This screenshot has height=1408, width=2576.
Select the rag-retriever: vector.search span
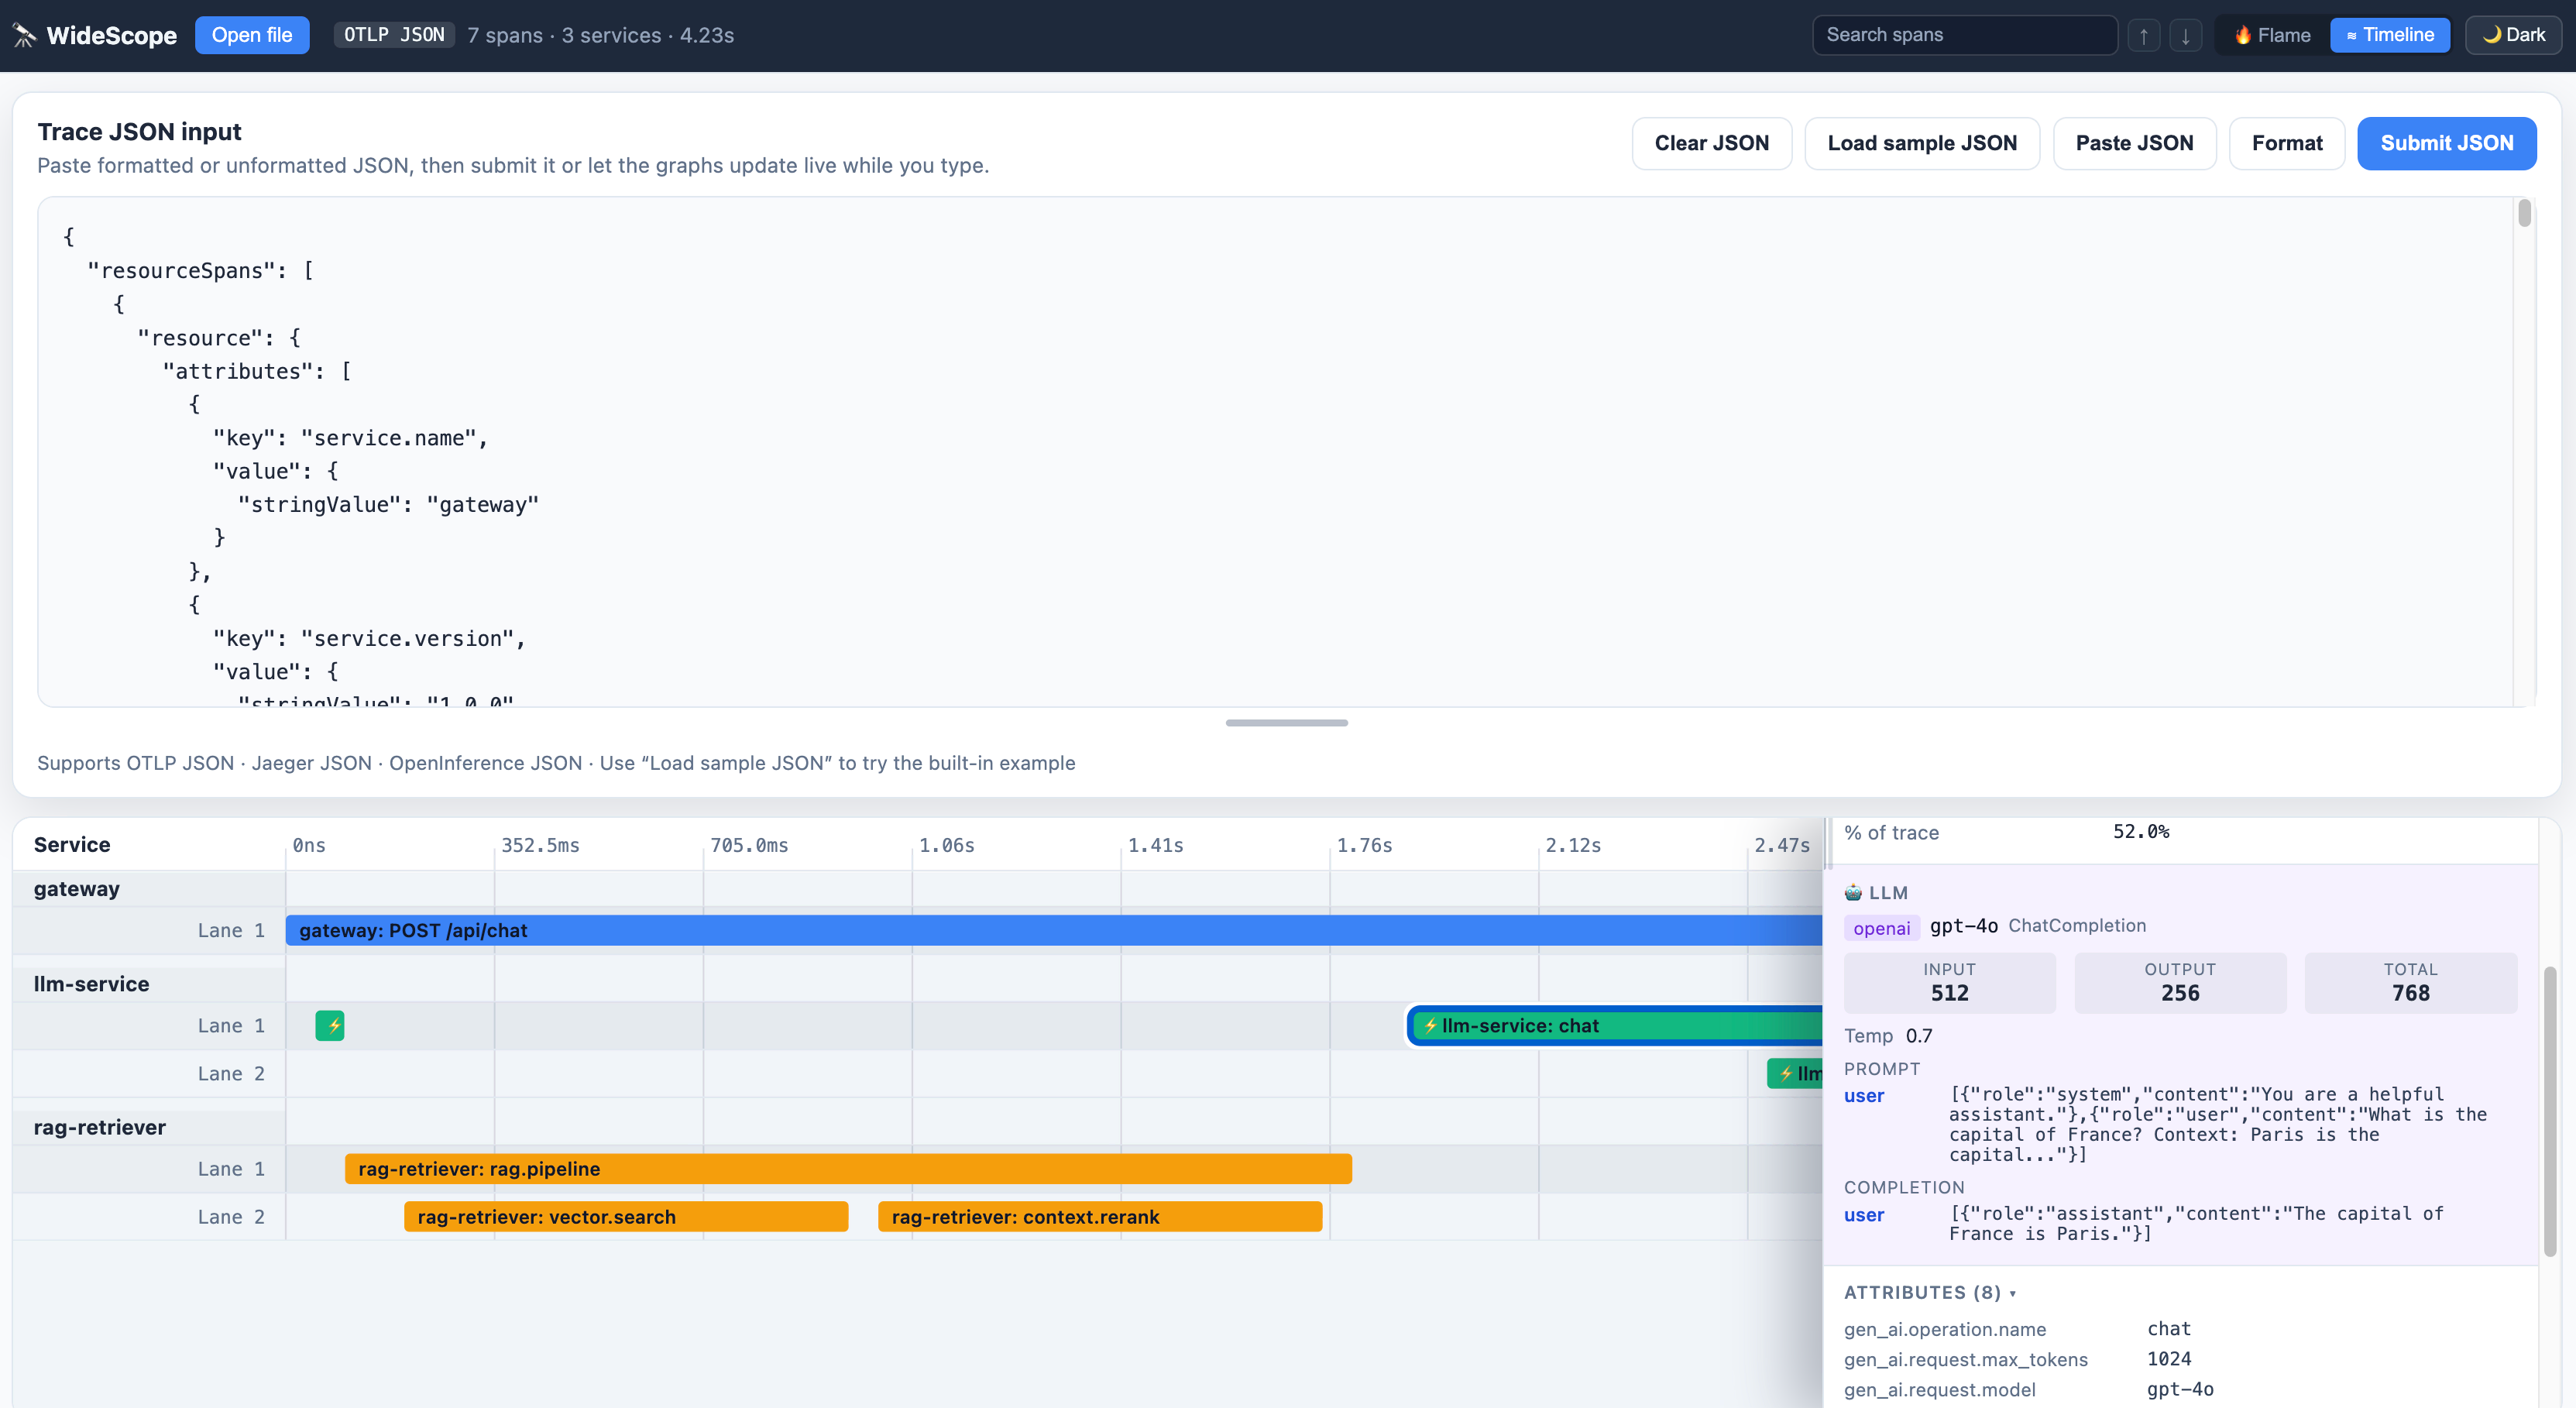click(x=626, y=1216)
